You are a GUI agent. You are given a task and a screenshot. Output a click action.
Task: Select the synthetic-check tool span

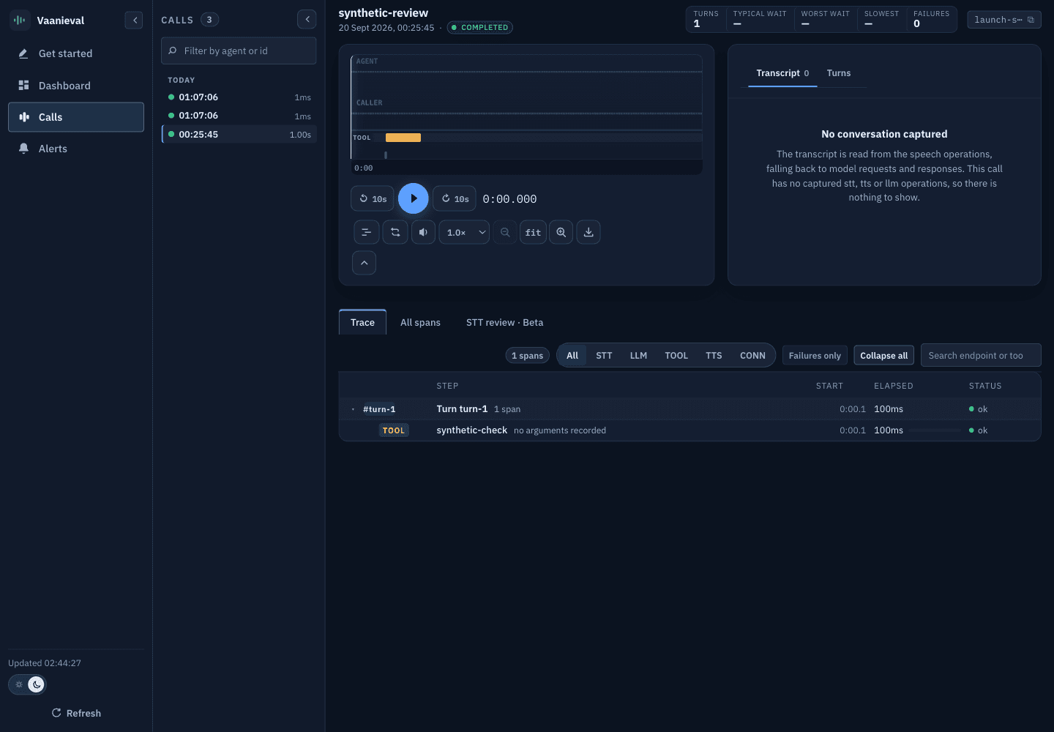tap(689, 430)
